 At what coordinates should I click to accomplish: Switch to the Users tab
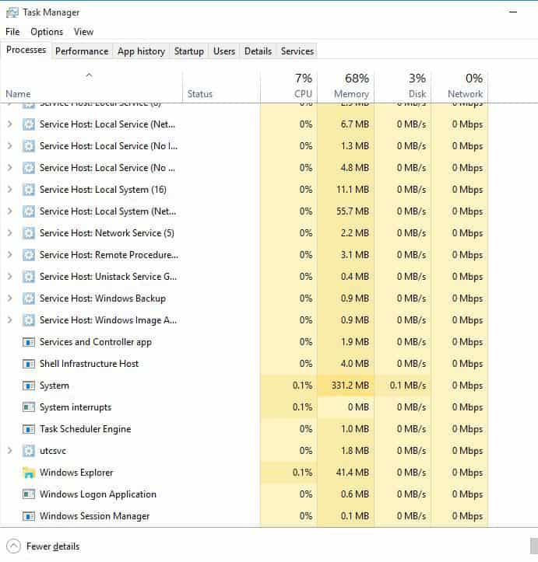[x=224, y=51]
